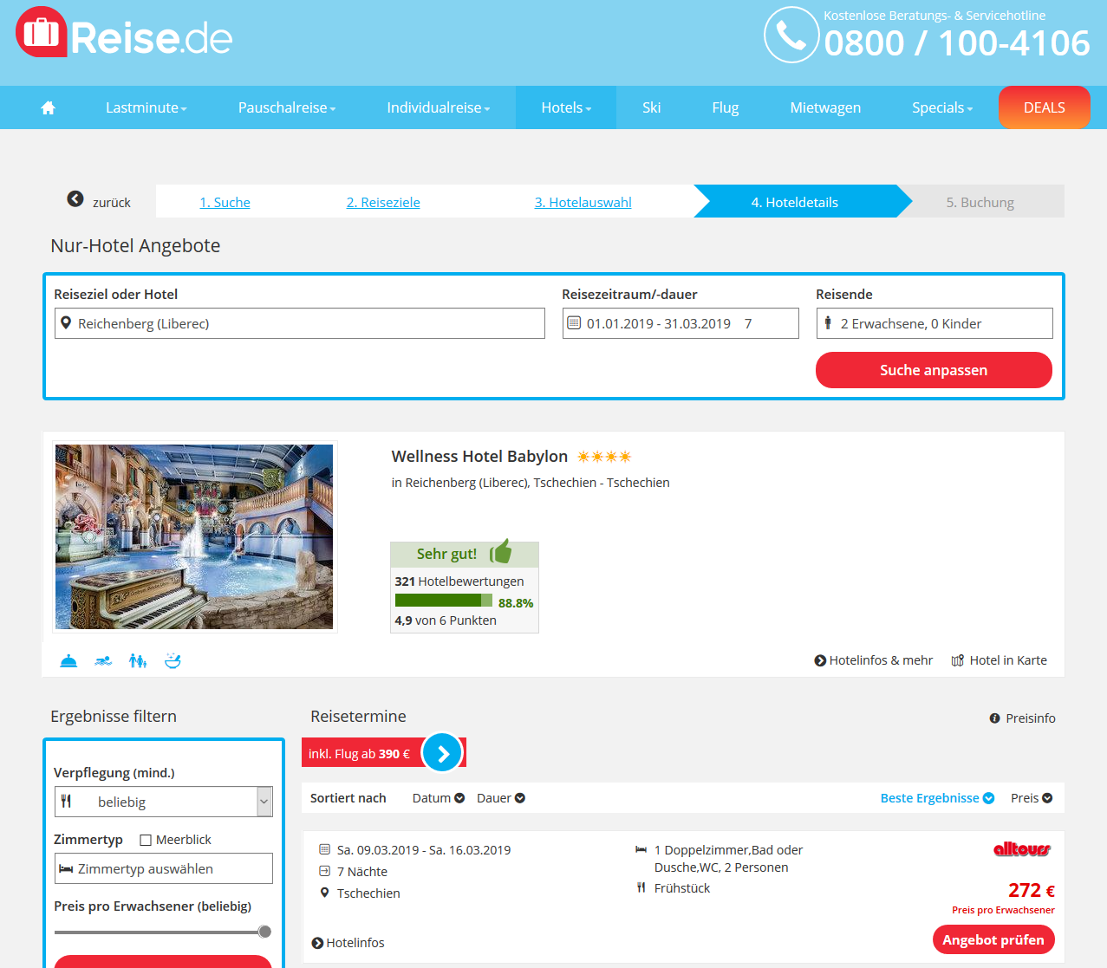
Task: Click the zurück back arrow icon
Action: tap(75, 199)
